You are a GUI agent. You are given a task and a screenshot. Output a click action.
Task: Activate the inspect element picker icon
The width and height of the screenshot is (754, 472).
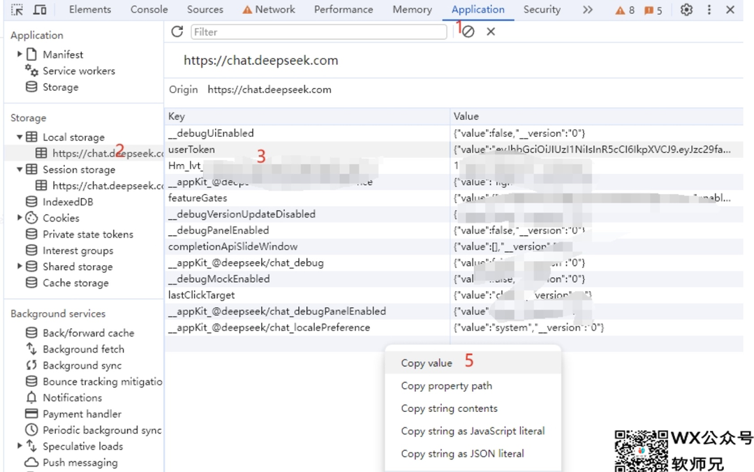coord(17,10)
